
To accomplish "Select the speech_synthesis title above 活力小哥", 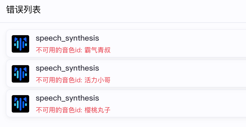I will pyautogui.click(x=67, y=68).
